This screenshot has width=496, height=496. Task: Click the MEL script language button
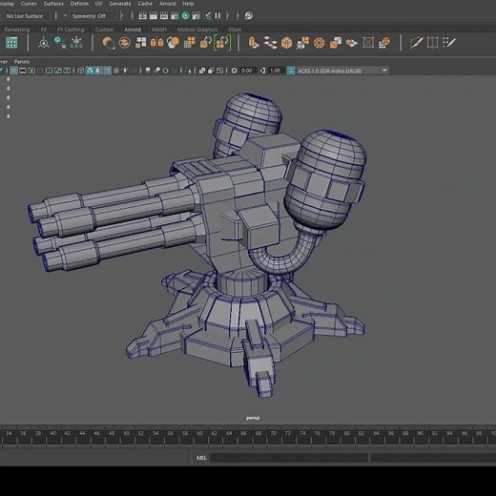[201, 458]
